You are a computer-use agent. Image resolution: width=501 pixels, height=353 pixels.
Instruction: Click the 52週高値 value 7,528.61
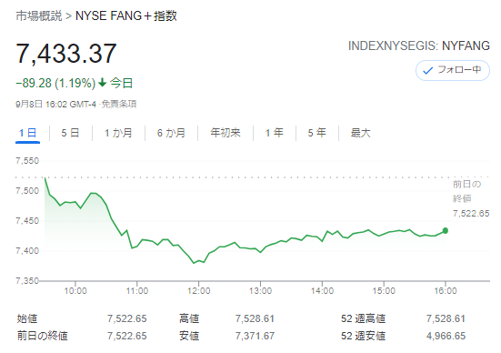(446, 318)
